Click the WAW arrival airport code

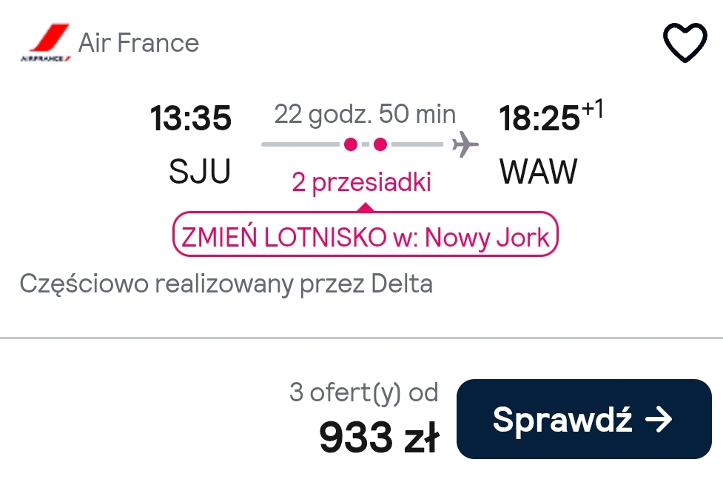538,171
